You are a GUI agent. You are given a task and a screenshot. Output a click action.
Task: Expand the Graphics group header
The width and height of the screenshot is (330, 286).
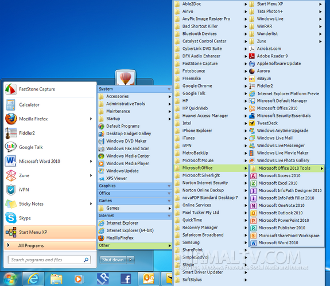pos(135,186)
